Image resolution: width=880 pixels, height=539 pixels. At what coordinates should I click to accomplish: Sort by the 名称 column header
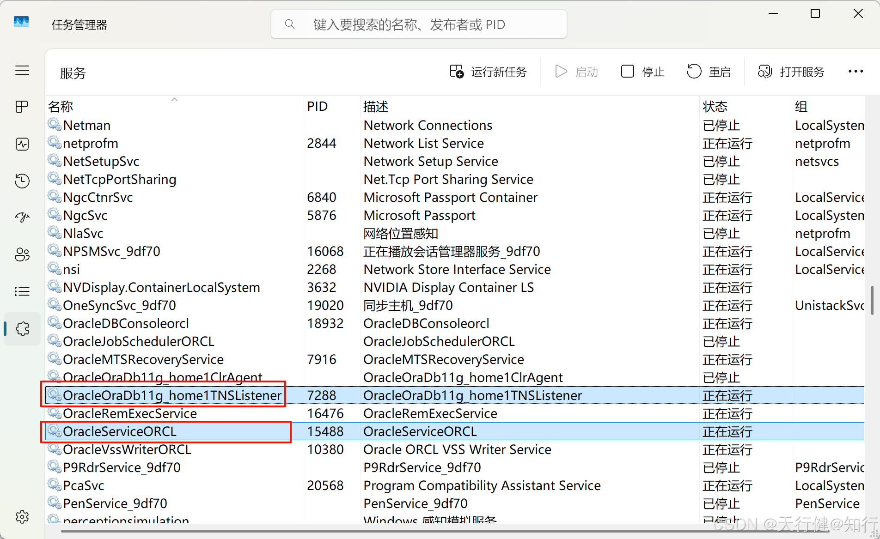[175, 106]
